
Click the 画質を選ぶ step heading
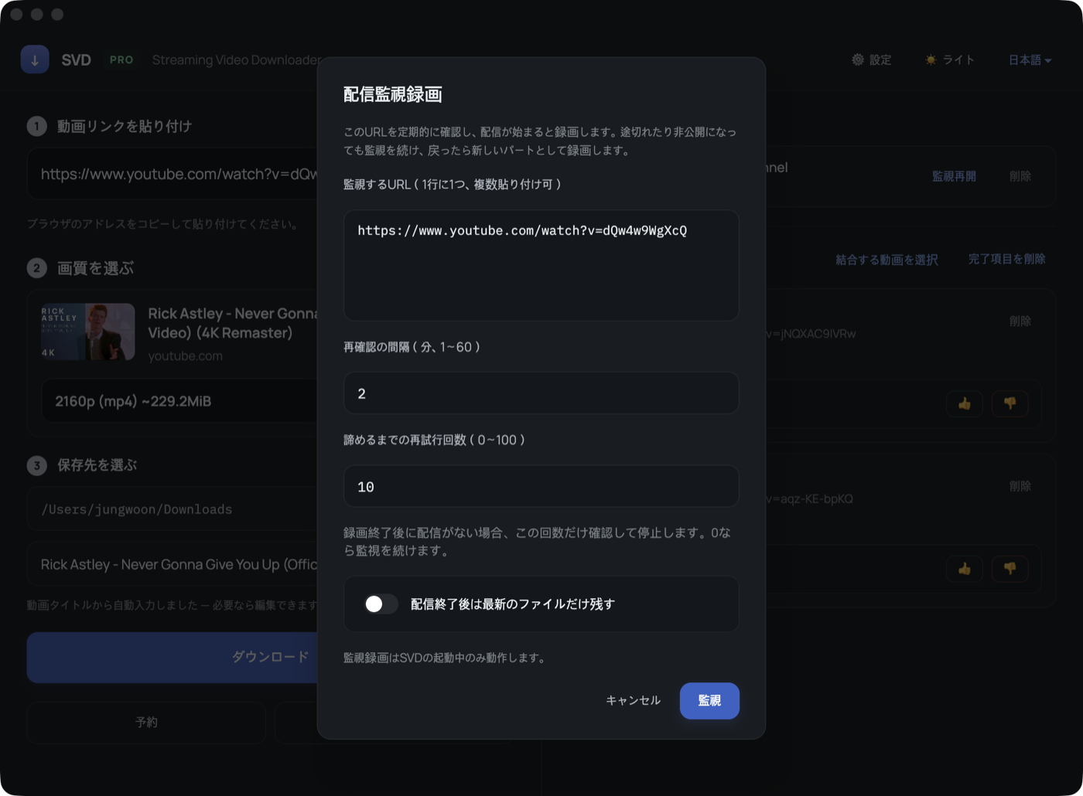tap(95, 268)
